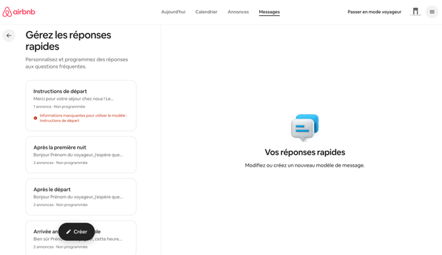Click Passer en mode voyageur

(374, 12)
